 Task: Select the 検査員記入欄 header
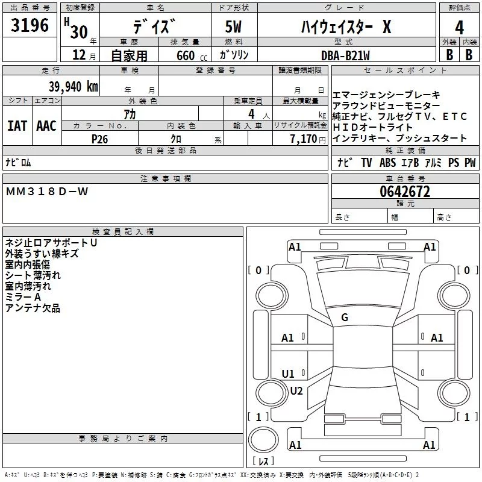click(123, 232)
